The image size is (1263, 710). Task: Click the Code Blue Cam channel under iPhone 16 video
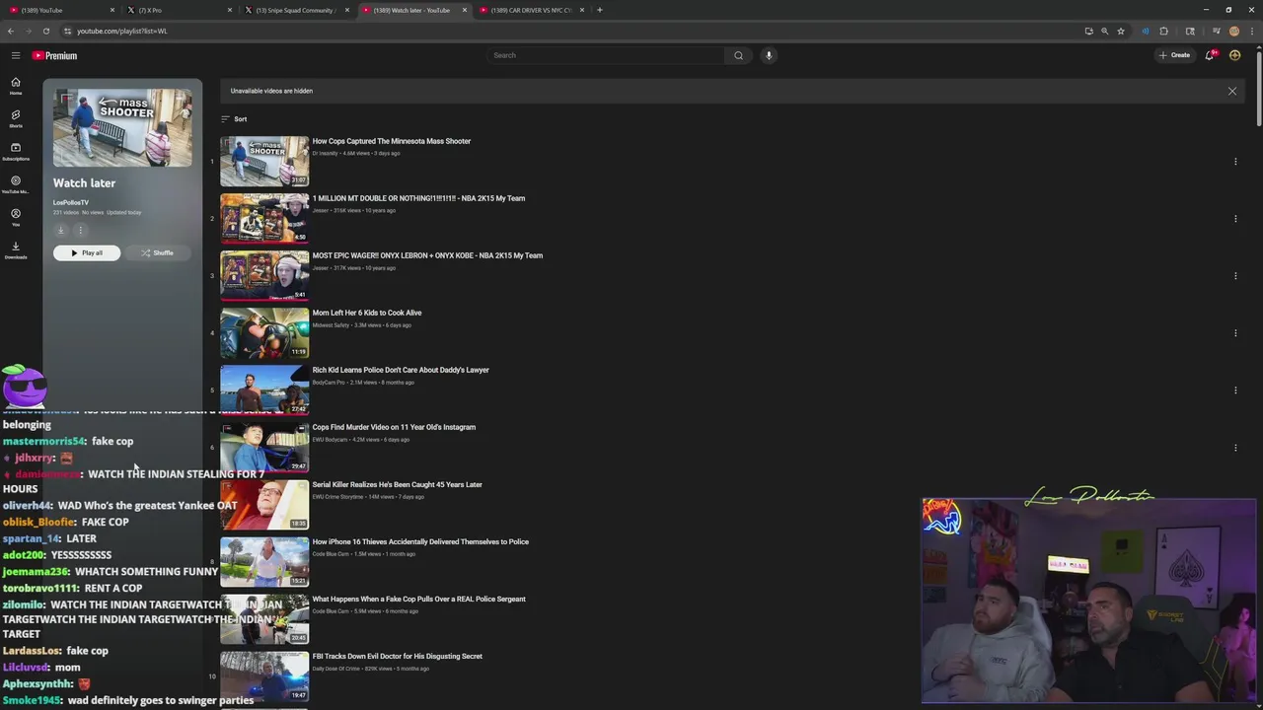pyautogui.click(x=331, y=554)
